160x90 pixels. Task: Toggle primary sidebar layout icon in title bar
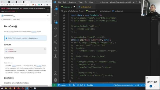(x=137, y=2)
